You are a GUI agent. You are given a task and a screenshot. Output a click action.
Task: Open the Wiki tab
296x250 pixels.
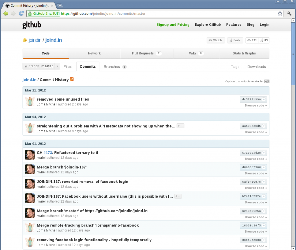click(196, 53)
